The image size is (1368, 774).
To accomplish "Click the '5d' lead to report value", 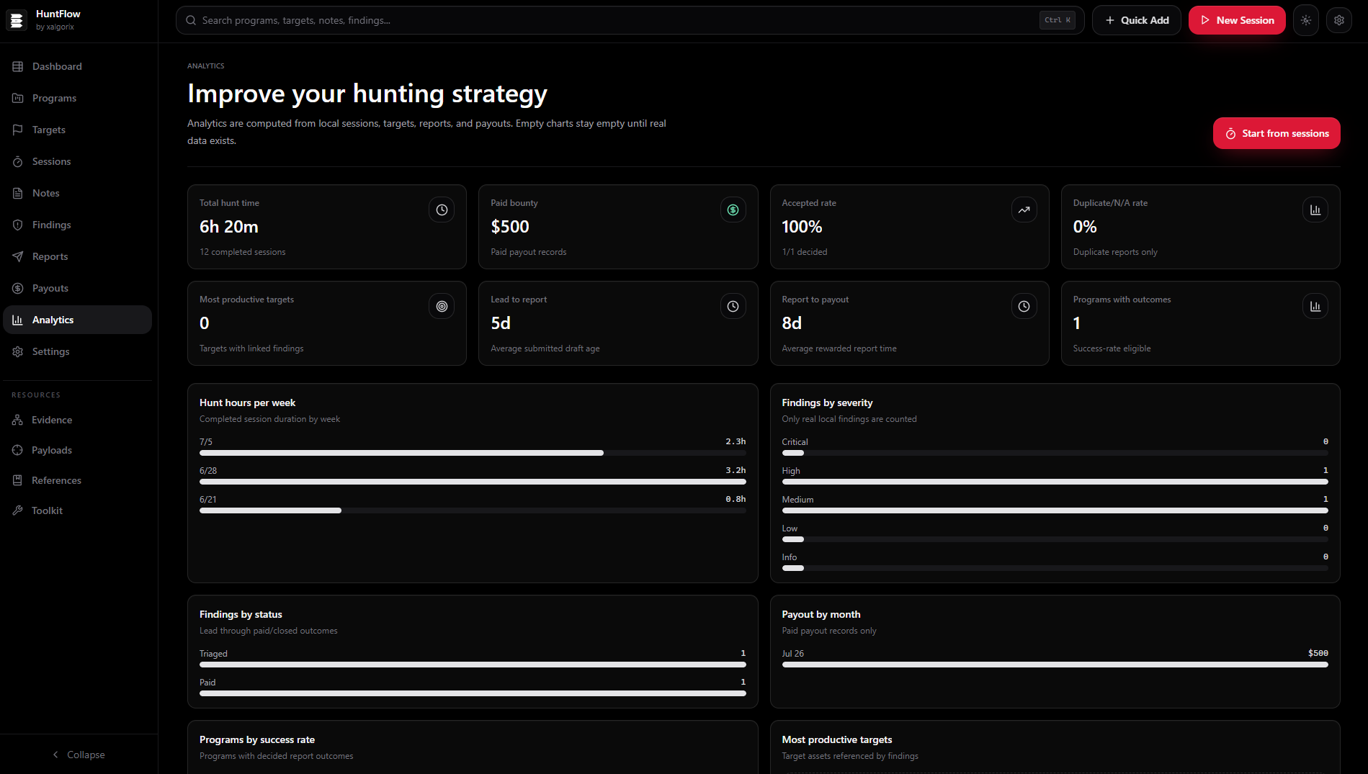I will point(501,323).
